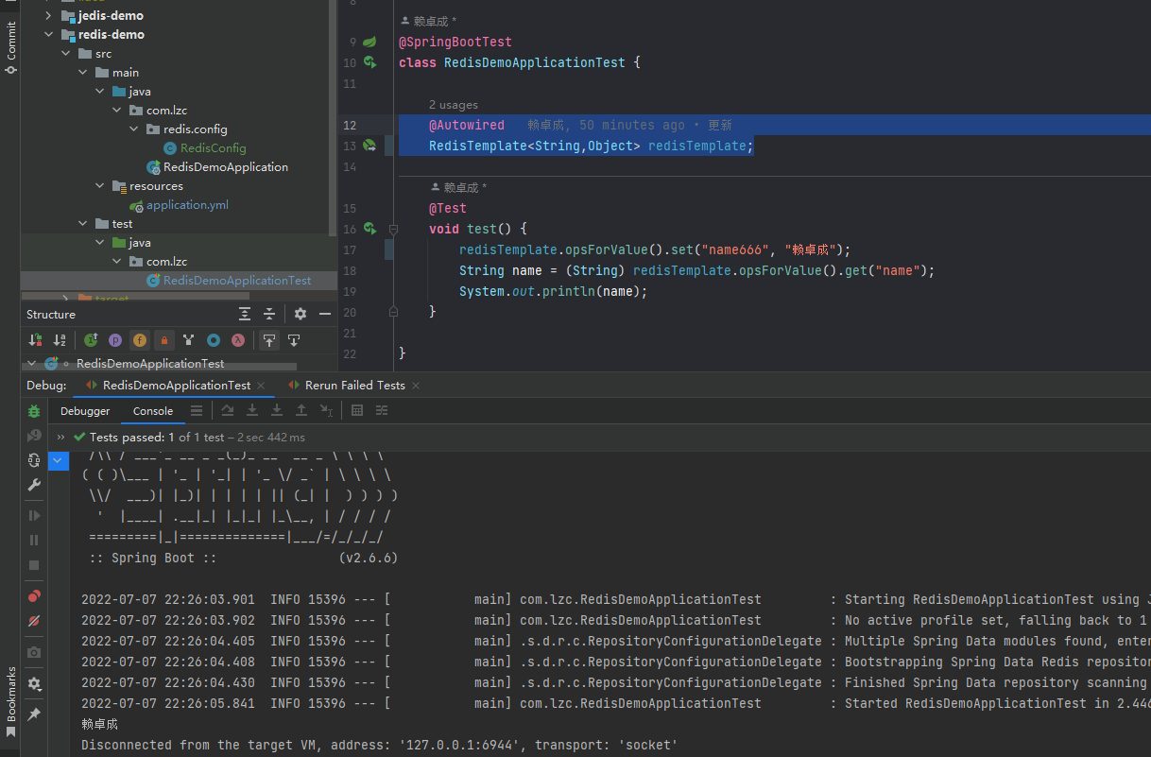Screen dimensions: 1151x757
Task: Click Stop debug square icon
Action: (34, 565)
